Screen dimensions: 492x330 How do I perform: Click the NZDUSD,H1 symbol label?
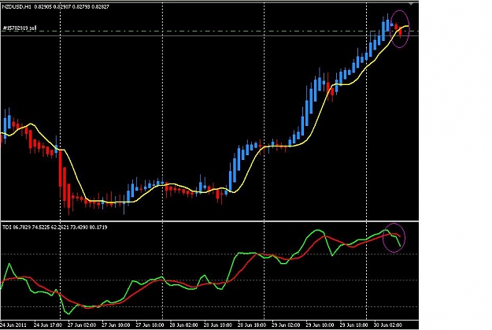(17, 6)
